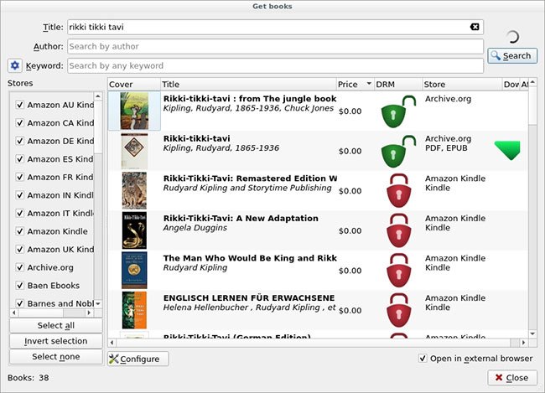Sort results by Title column header
This screenshot has width=545, height=393.
[248, 84]
